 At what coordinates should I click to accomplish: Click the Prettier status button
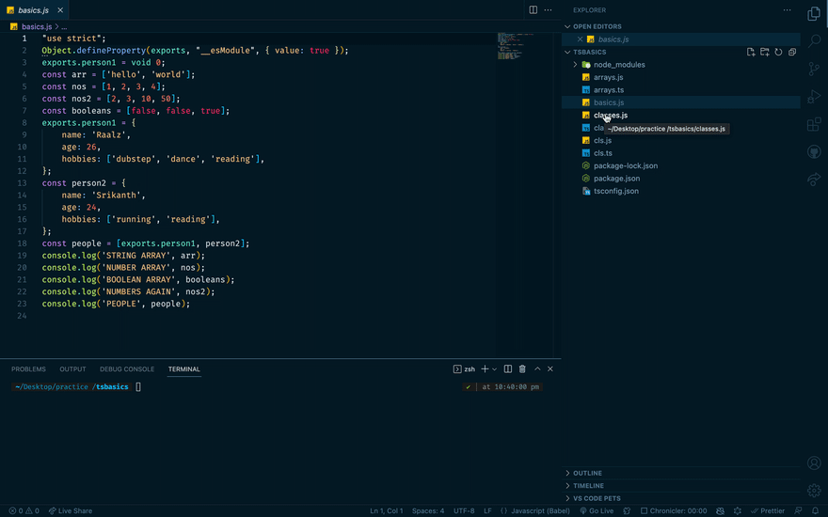[x=769, y=510]
